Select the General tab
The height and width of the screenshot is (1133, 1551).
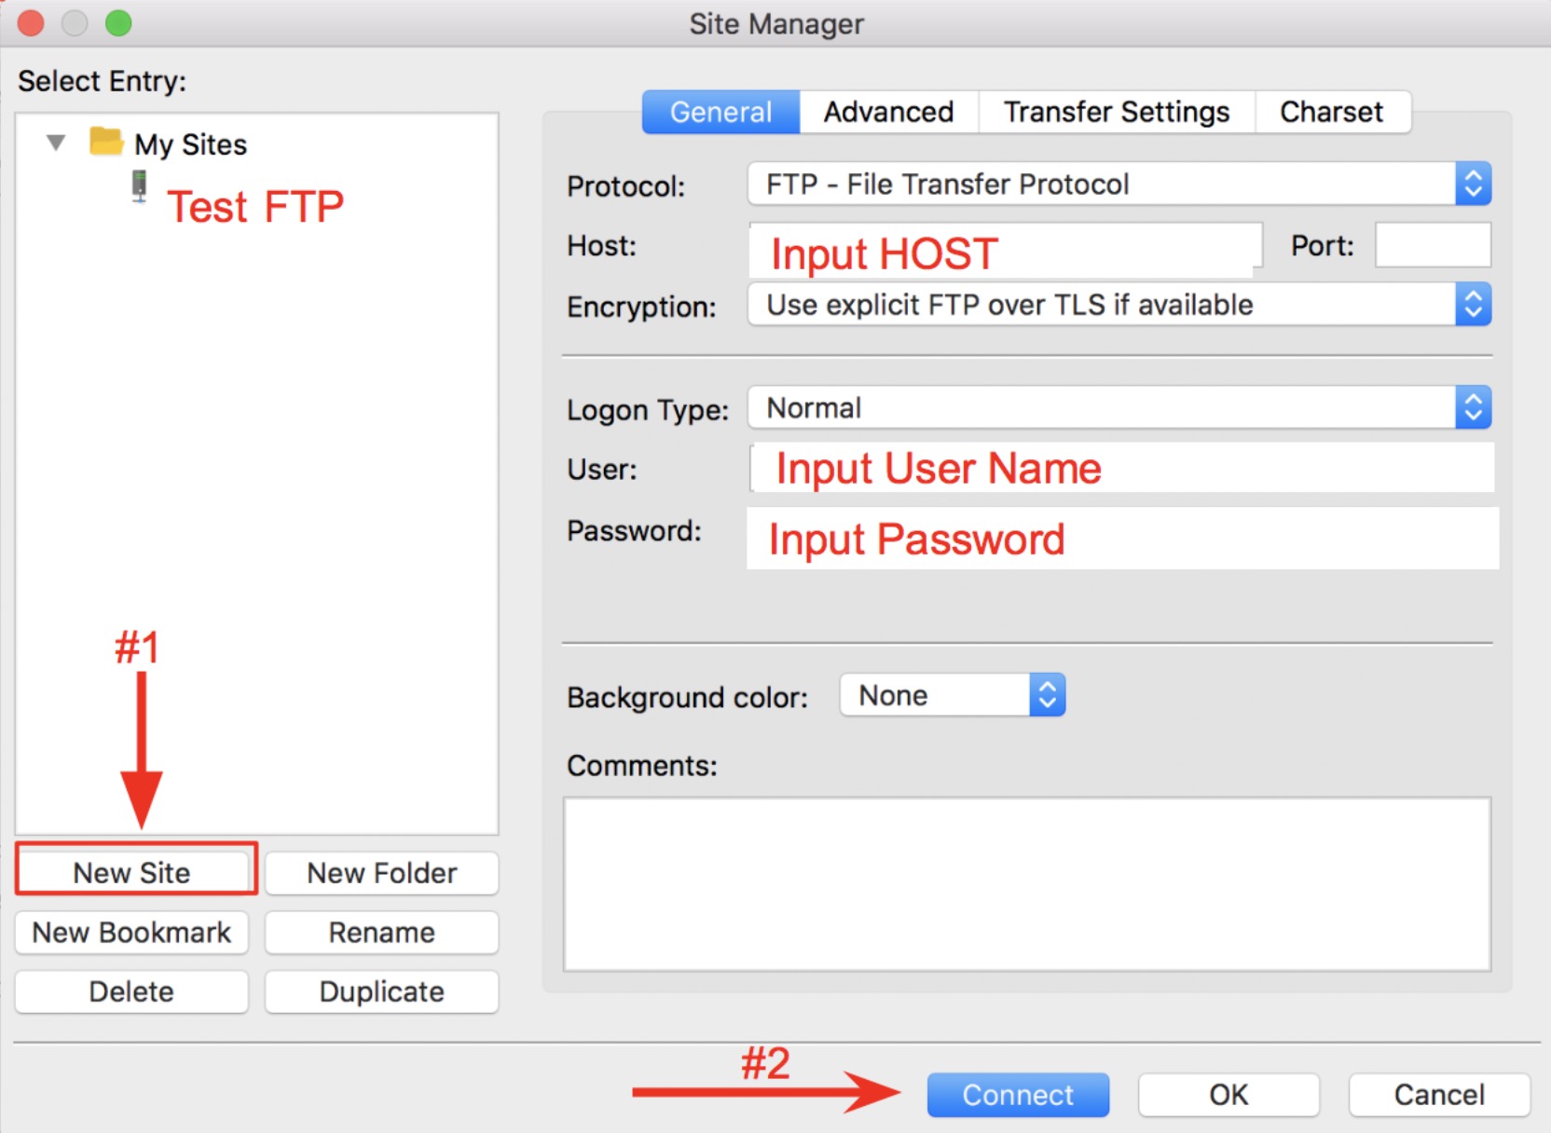pyautogui.click(x=721, y=112)
